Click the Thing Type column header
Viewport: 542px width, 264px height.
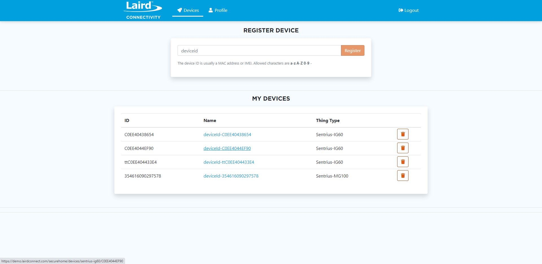point(327,121)
